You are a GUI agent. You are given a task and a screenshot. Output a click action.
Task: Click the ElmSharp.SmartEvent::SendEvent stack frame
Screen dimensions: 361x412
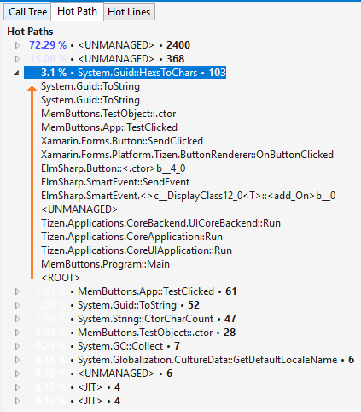click(115, 182)
